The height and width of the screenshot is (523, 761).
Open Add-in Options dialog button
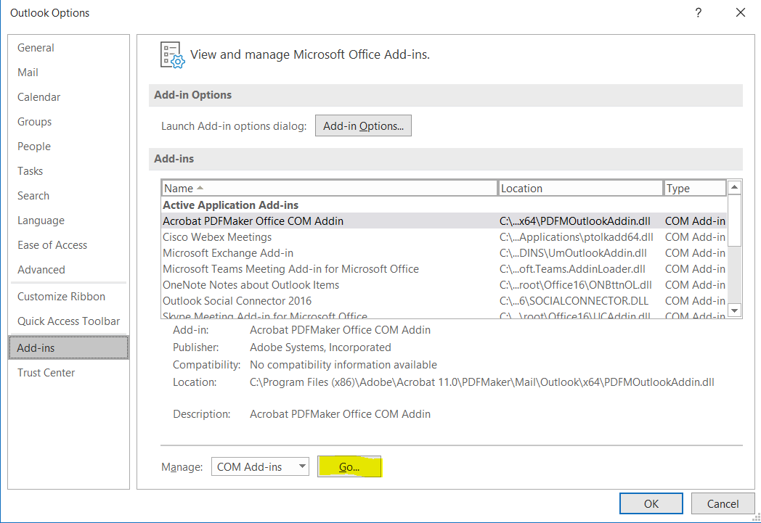[363, 126]
